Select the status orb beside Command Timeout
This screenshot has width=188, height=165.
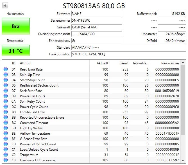(6, 123)
